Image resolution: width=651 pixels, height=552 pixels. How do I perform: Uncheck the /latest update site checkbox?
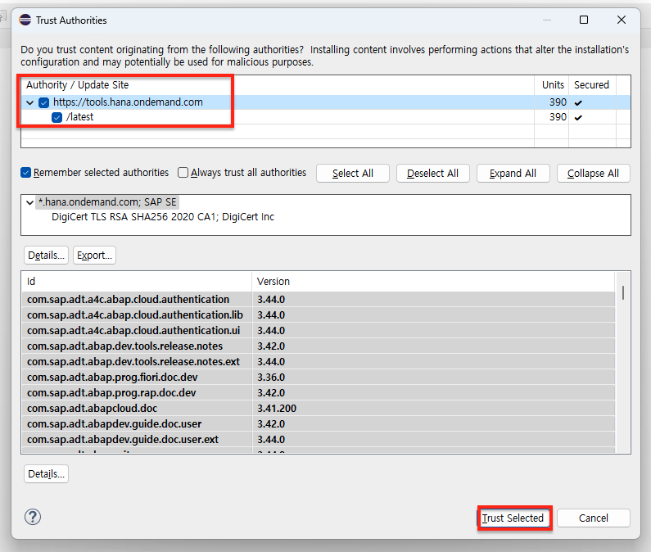pyautogui.click(x=57, y=118)
